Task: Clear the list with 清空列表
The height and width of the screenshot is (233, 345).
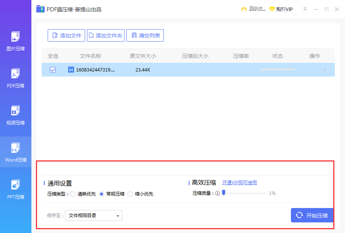Action: pos(145,36)
